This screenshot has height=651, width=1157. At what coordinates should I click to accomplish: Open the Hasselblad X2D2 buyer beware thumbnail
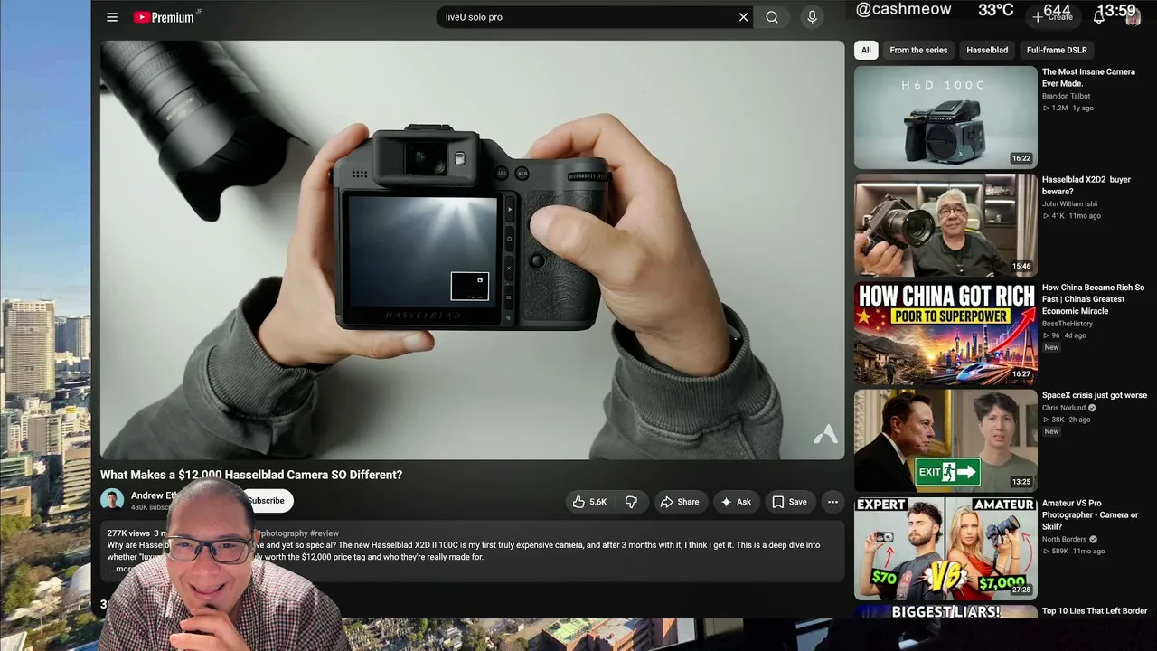(945, 224)
